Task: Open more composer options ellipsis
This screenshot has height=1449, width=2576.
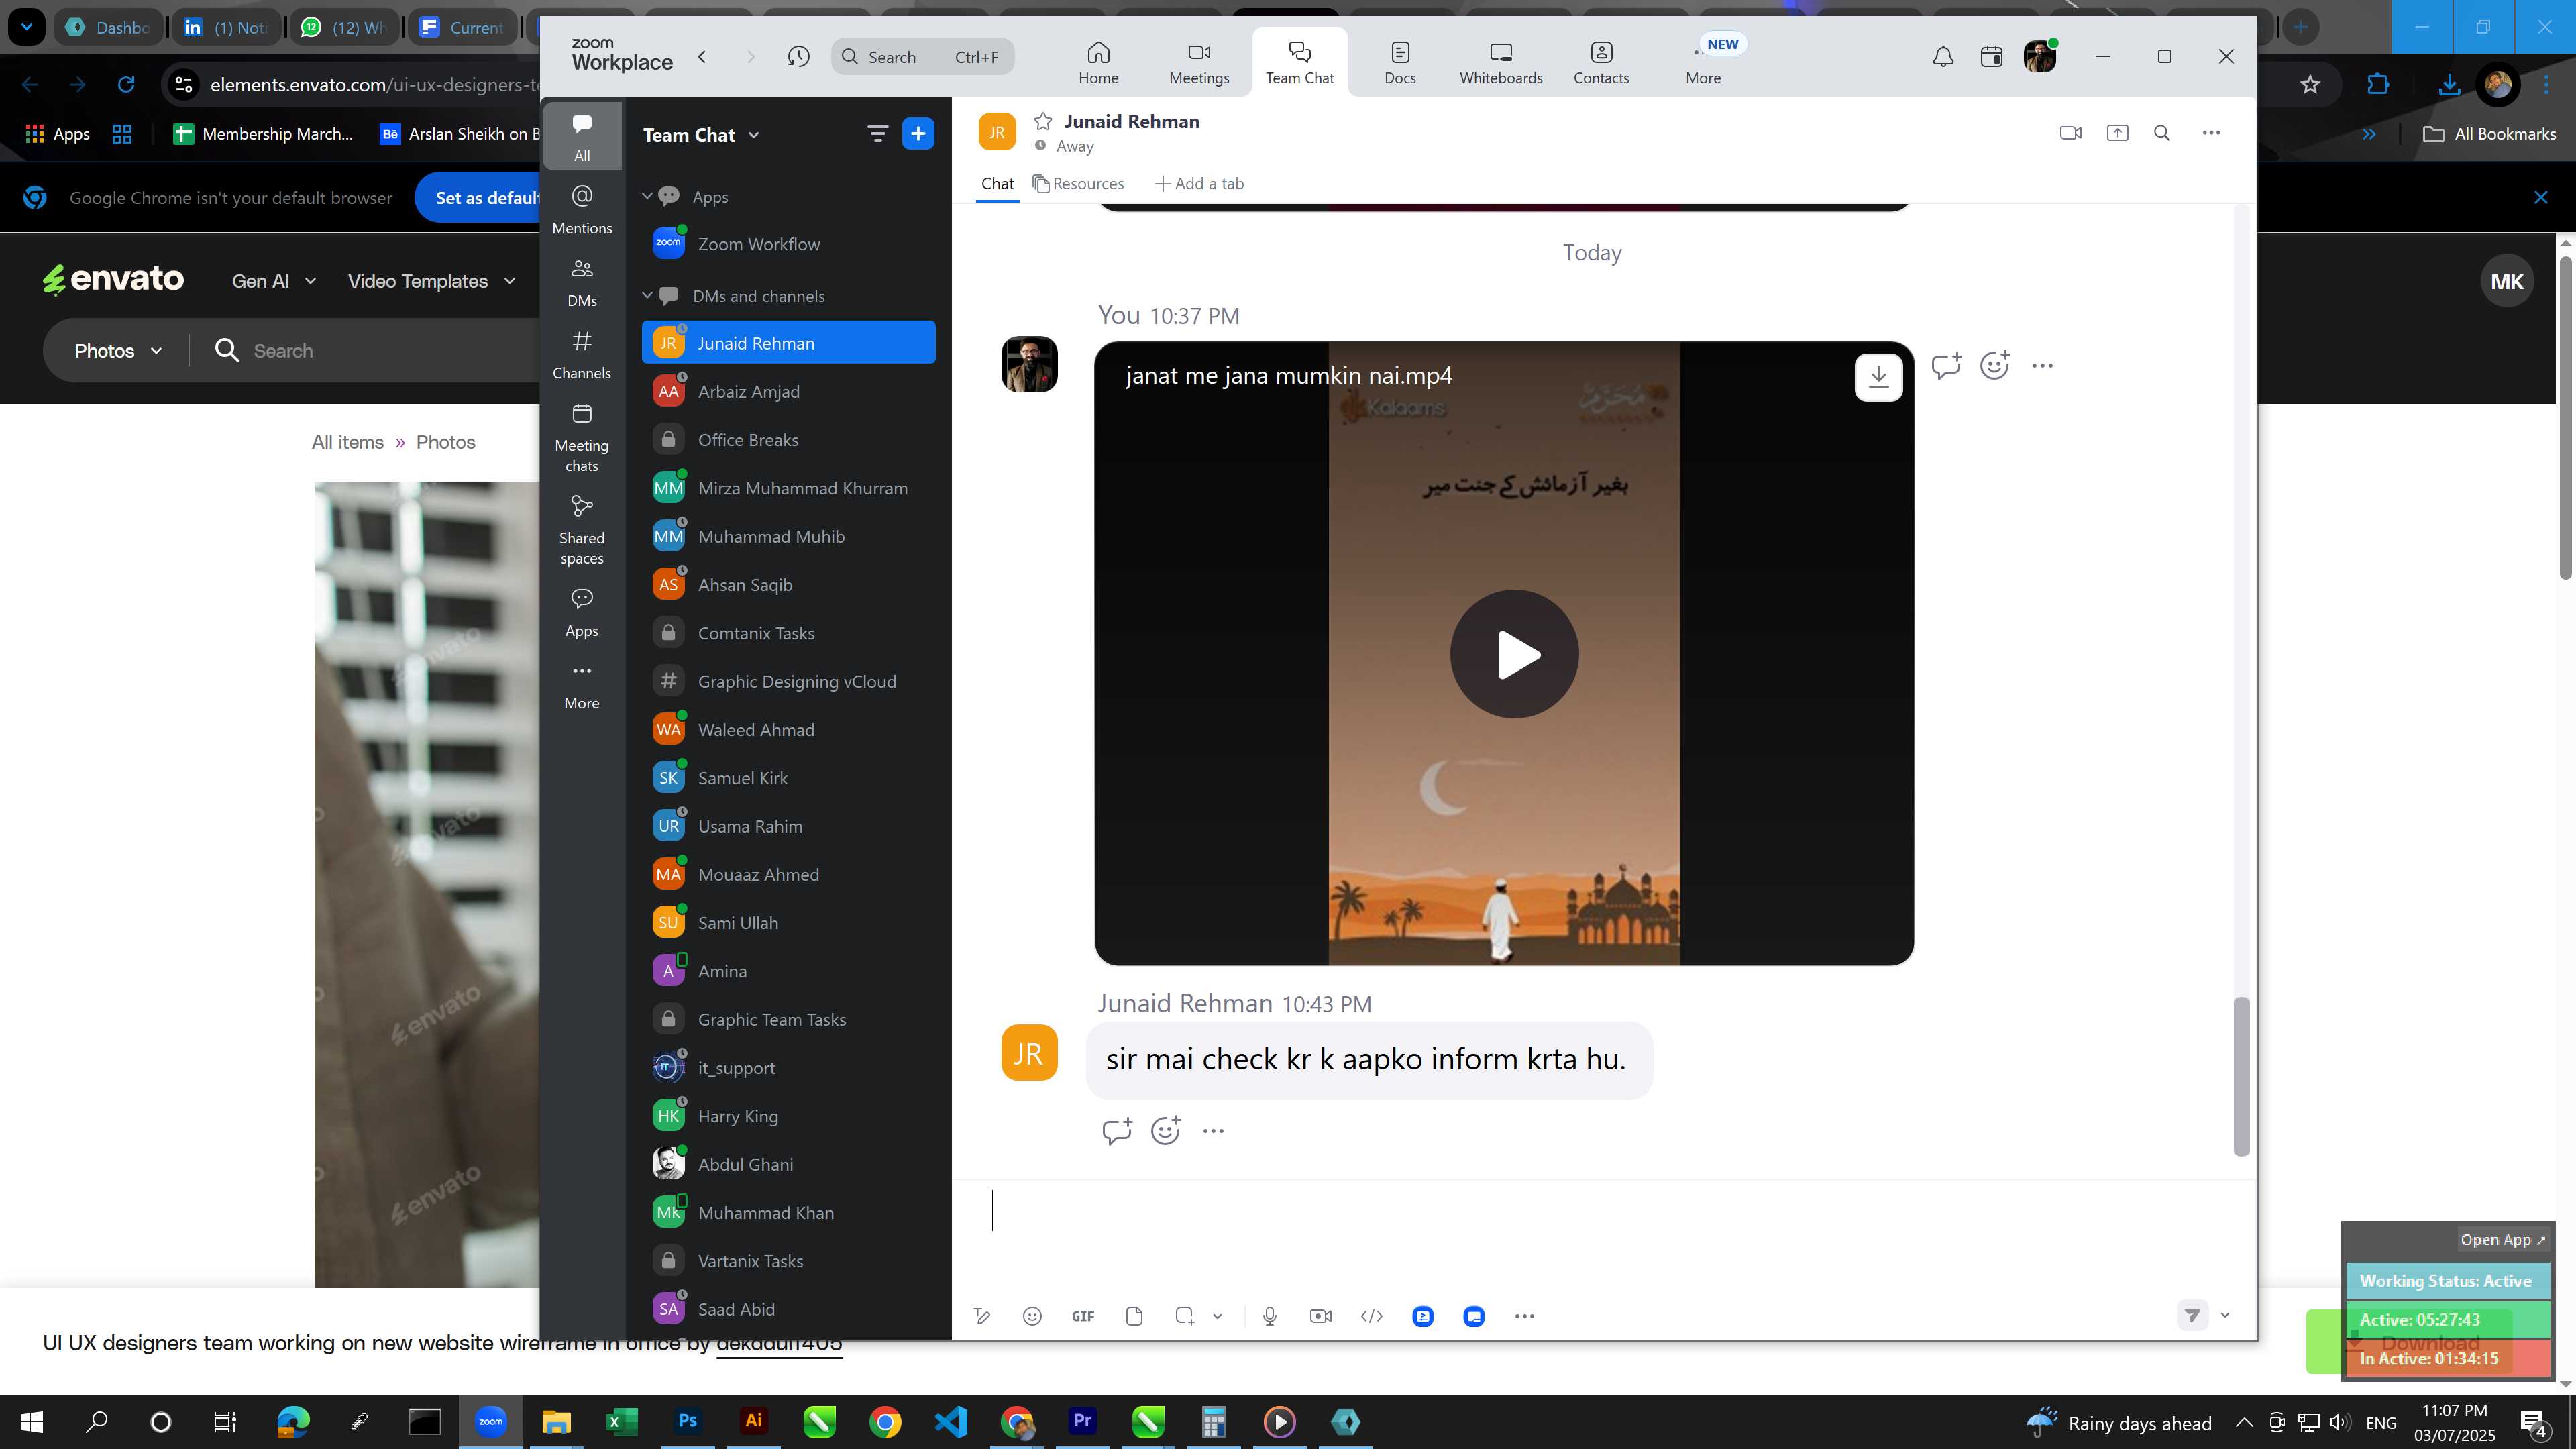Action: click(x=1524, y=1316)
